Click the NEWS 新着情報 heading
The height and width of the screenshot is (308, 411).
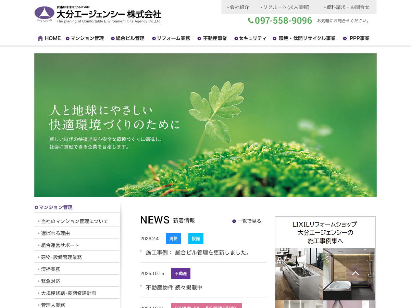pos(167,220)
